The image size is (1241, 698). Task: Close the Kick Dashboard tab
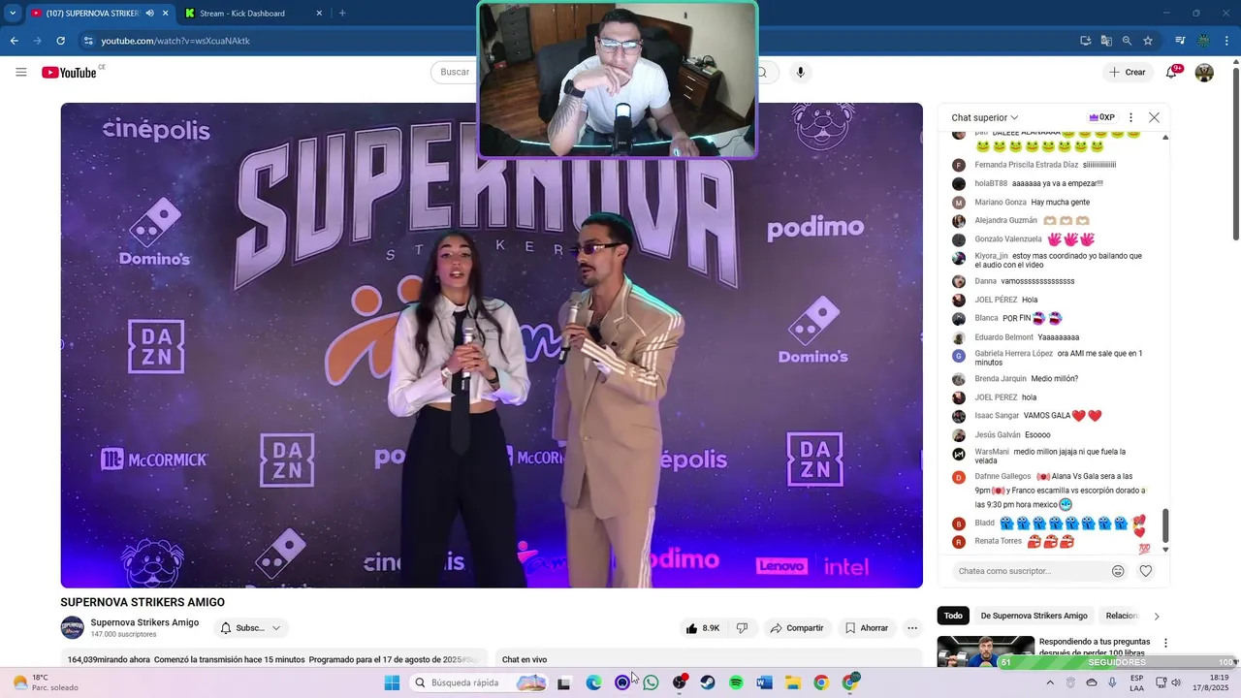click(x=320, y=14)
